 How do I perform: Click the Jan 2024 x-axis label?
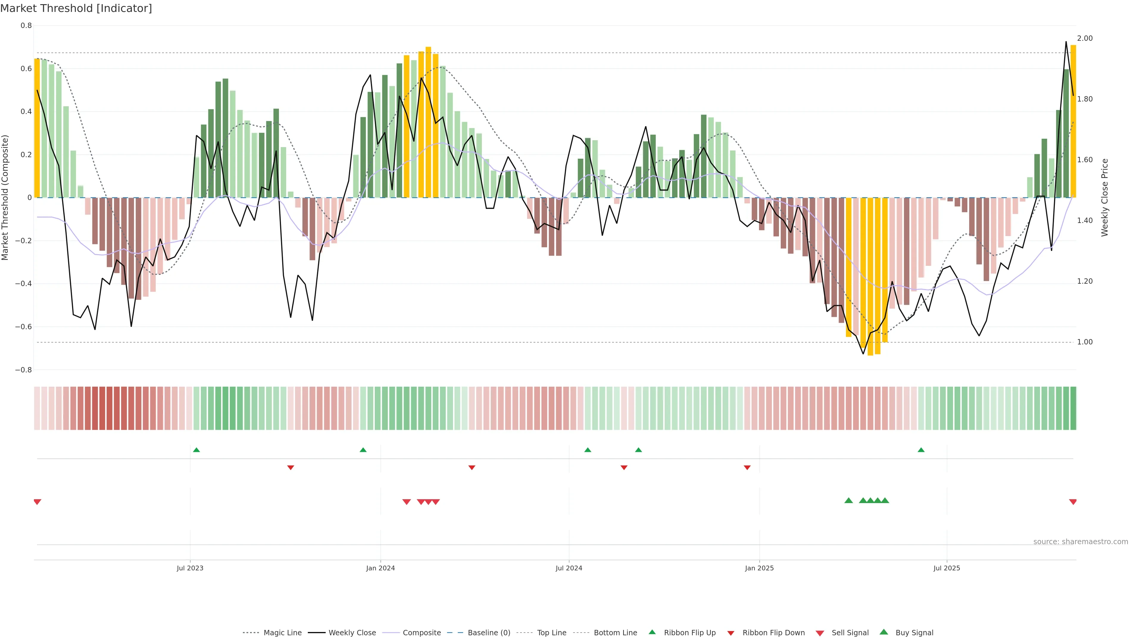pyautogui.click(x=380, y=568)
